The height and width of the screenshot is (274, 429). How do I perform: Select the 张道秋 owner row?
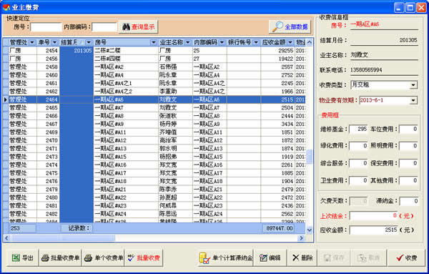(154, 116)
